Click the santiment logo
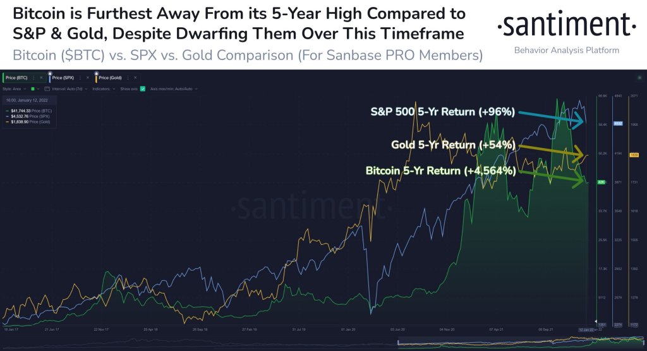This screenshot has height=351, width=647. 565,25
